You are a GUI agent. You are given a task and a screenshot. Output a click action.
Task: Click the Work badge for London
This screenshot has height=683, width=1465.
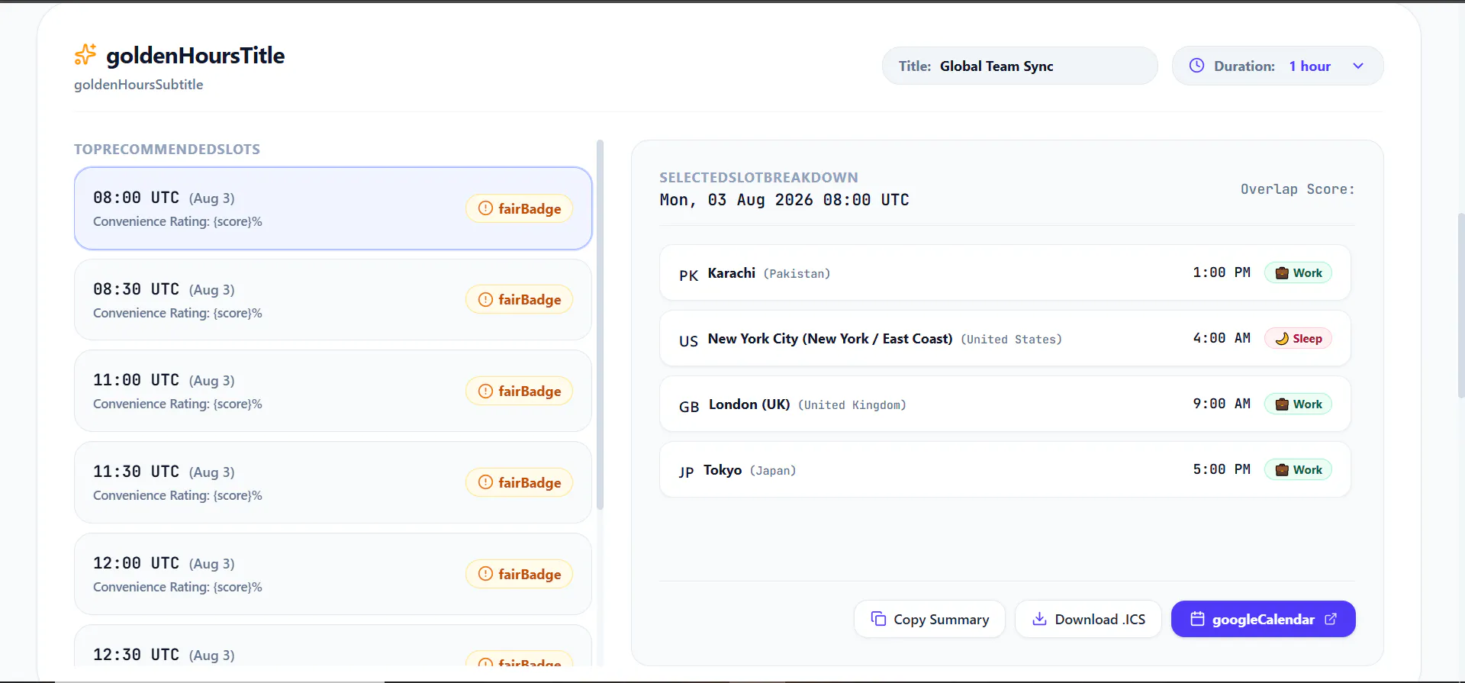(x=1298, y=404)
